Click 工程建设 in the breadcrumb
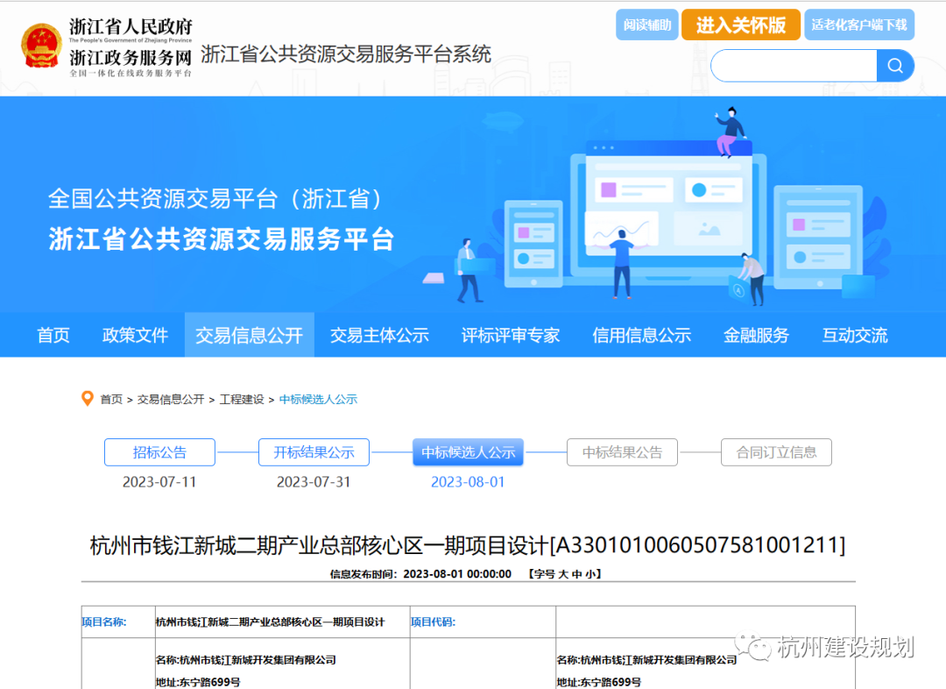Viewport: 946px width, 689px height. pos(242,399)
